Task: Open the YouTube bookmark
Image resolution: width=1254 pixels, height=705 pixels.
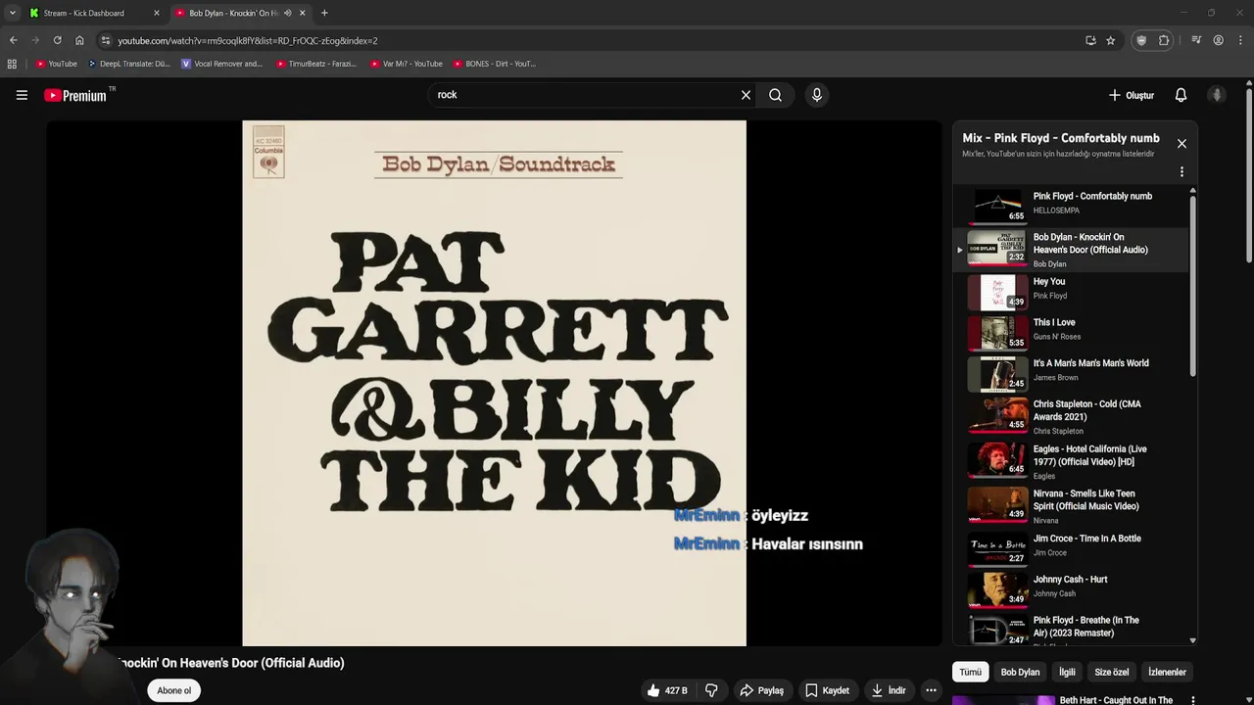Action: pos(56,64)
